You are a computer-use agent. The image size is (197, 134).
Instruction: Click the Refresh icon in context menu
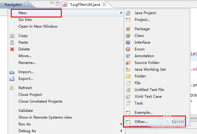click(12, 88)
